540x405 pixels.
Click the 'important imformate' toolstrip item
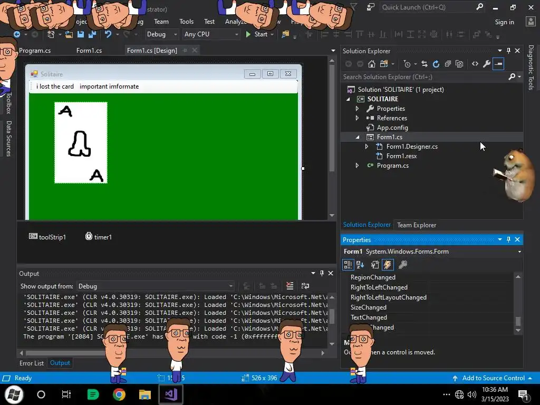(x=109, y=86)
